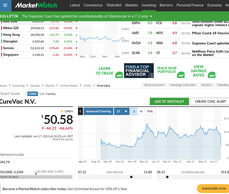
Task: Click the Investing breadcrumb
Action: click(18, 86)
